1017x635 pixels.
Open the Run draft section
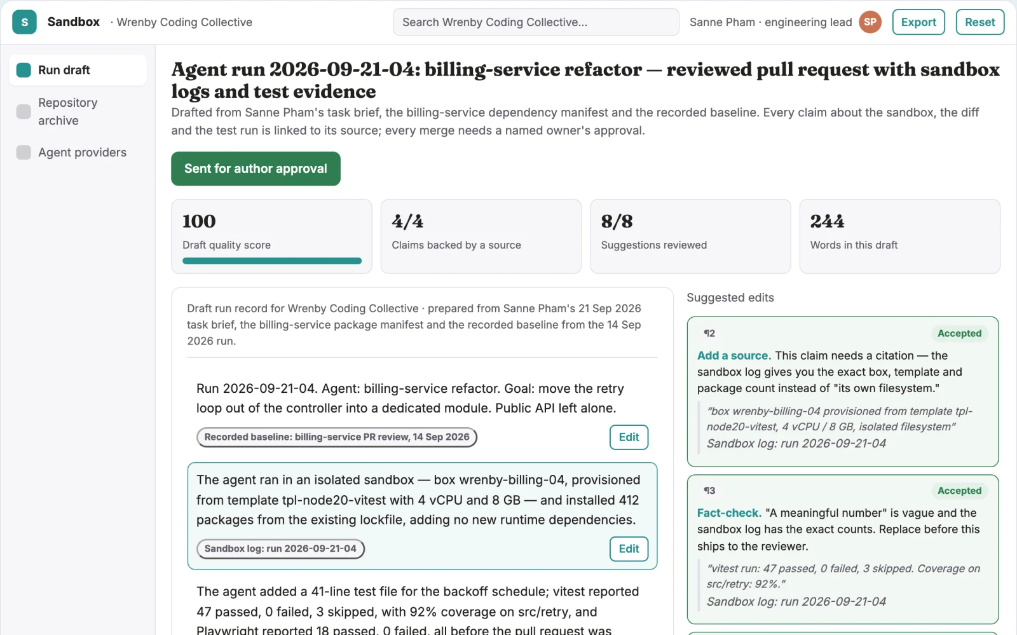[x=78, y=70]
